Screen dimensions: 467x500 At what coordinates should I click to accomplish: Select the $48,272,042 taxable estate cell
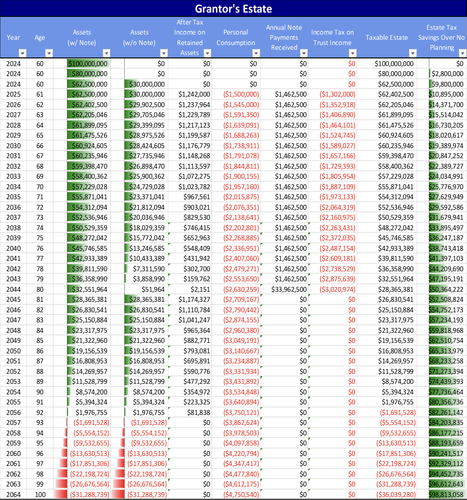coord(387,228)
